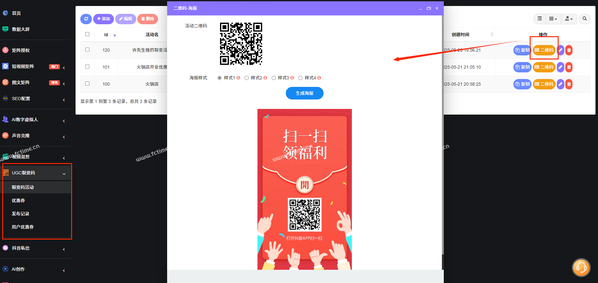Screen dimensions: 598x283
Task: Click info icon next to 样式2
Action: (x=265, y=78)
